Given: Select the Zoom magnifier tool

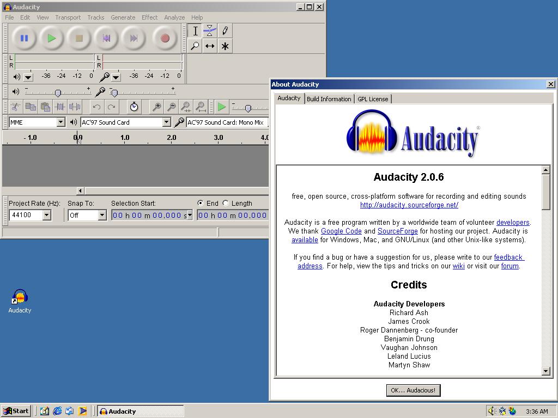Looking at the screenshot, I should pos(195,46).
